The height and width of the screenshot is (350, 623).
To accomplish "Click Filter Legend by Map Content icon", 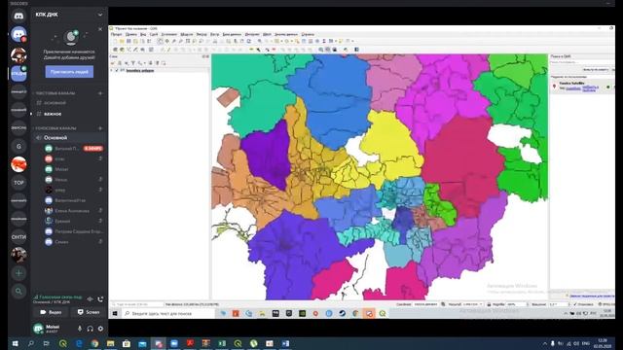I will [x=133, y=63].
